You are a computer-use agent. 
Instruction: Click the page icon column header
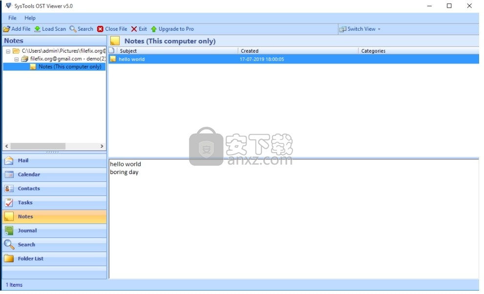point(112,51)
